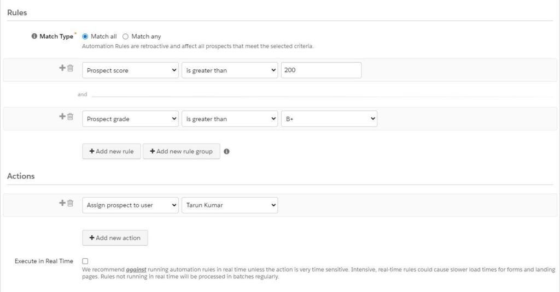Expand the B+ grade value dropdown
Image resolution: width=560 pixels, height=292 pixels.
click(x=329, y=119)
